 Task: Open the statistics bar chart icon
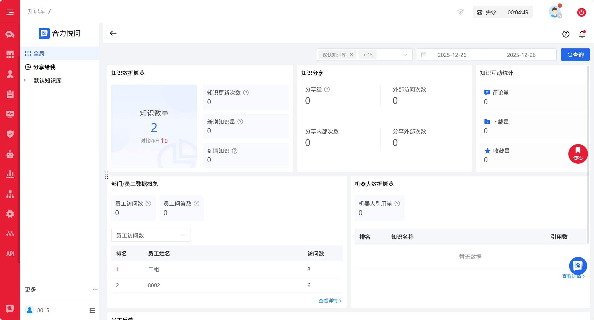pyautogui.click(x=10, y=174)
